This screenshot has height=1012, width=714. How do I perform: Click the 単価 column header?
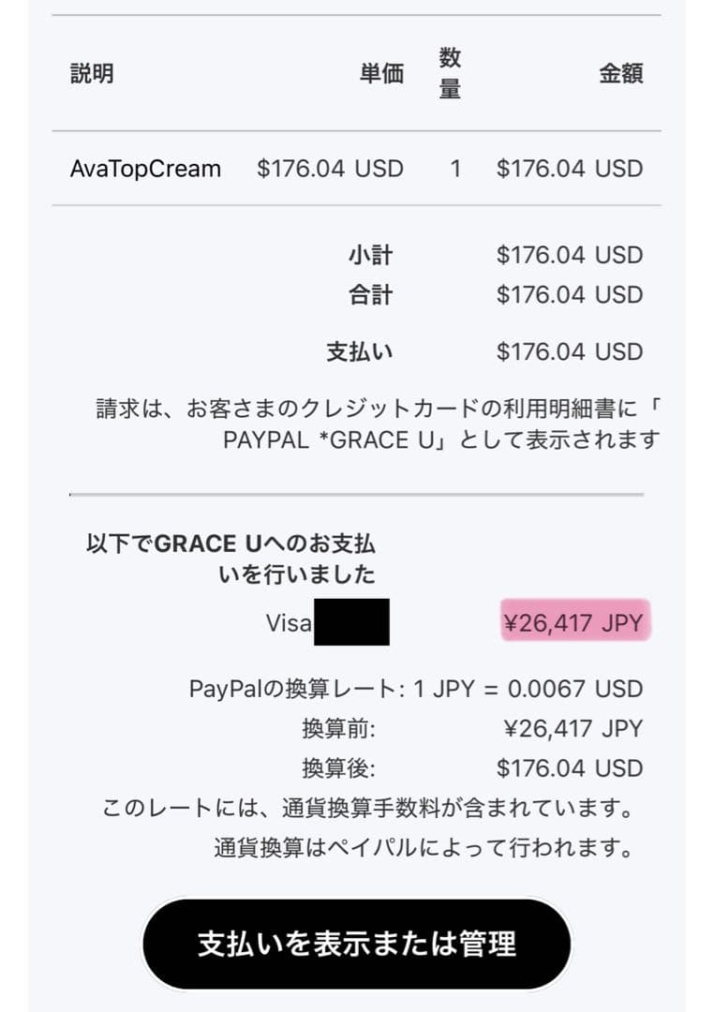tap(381, 74)
